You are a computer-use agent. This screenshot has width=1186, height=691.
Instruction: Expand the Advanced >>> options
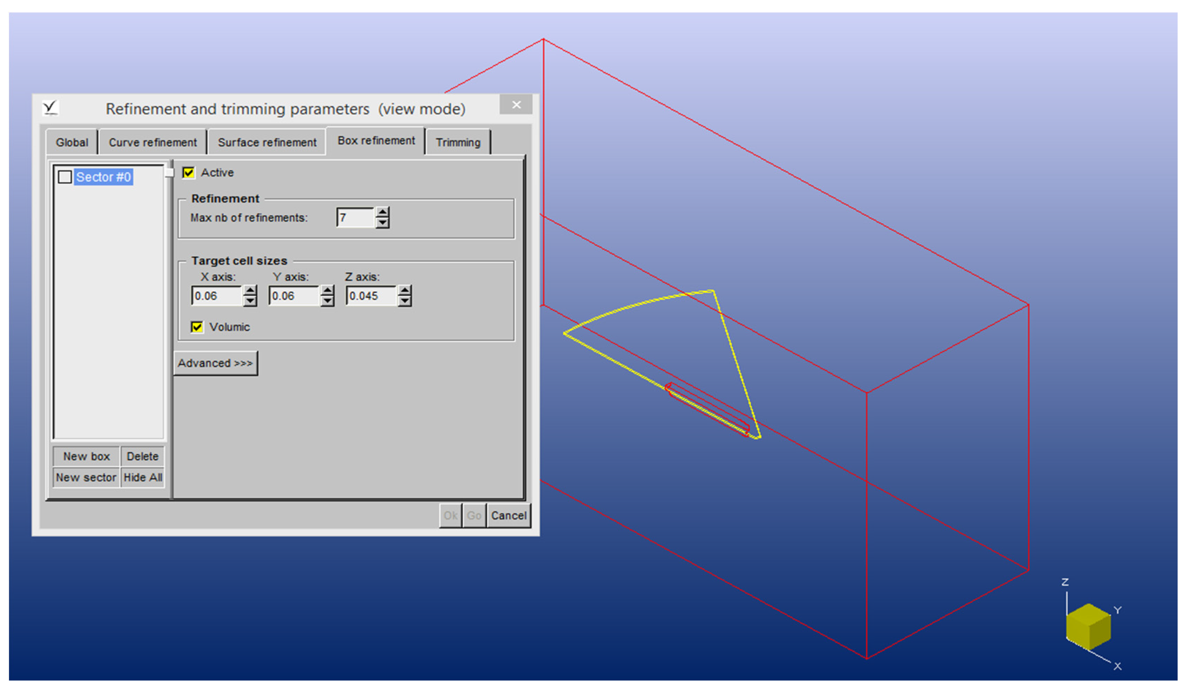215,363
